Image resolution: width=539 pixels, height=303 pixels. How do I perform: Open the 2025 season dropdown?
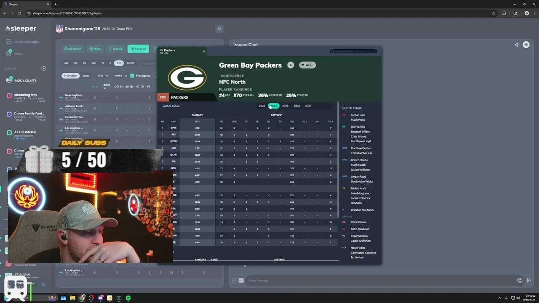click(x=103, y=76)
